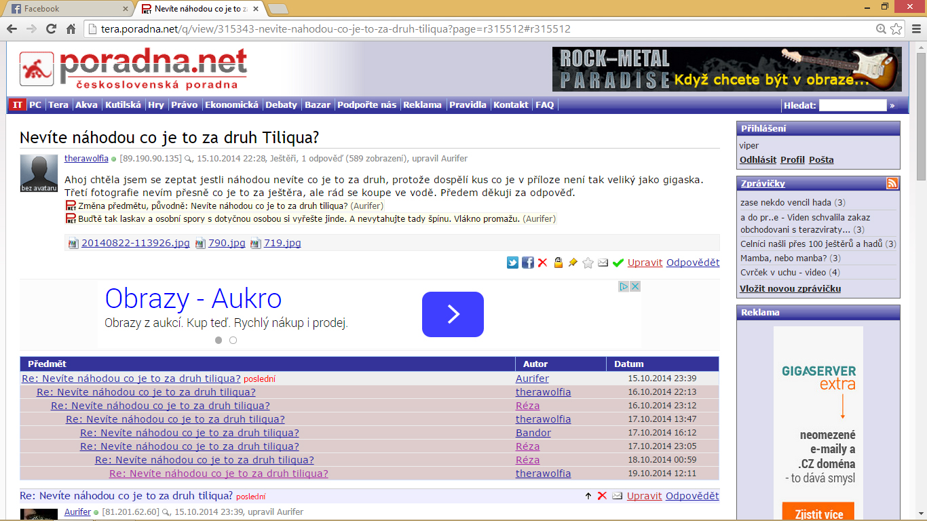Bookmark this page with the address bar star
The height and width of the screenshot is (521, 927).
(896, 28)
